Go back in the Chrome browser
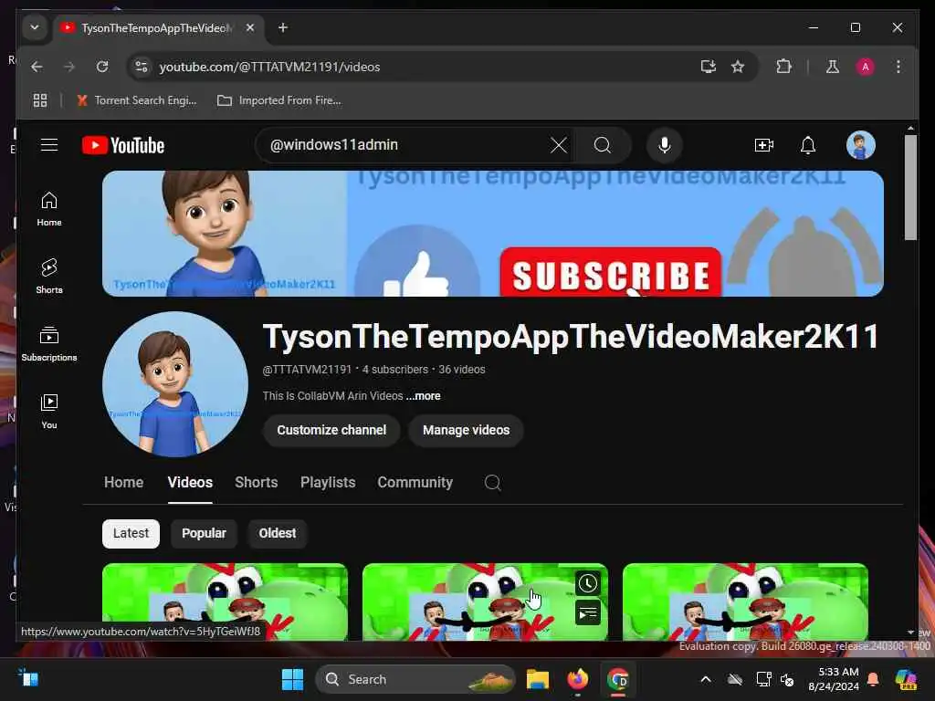Image resolution: width=935 pixels, height=701 pixels. click(x=37, y=67)
